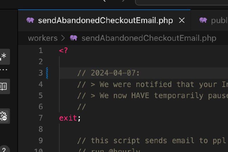Viewport: 228px width, 152px height.
Task: Click the badge showing 2 at bottom left
Action: coord(4,149)
